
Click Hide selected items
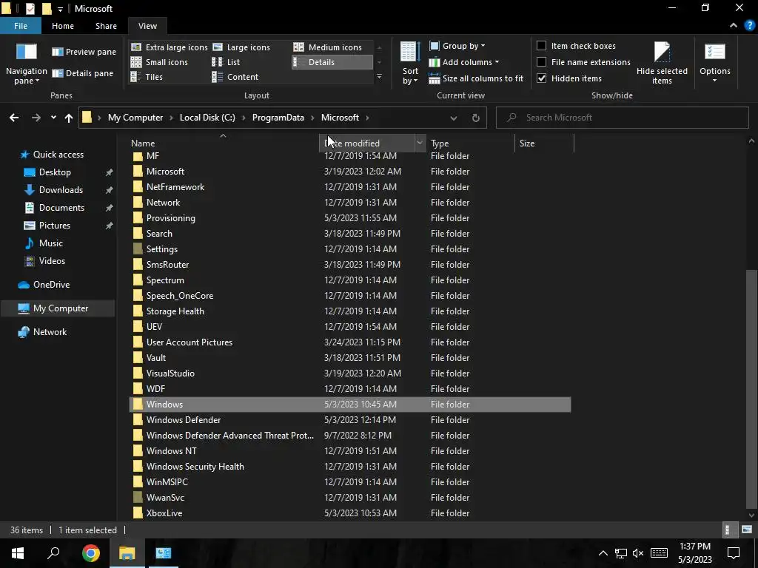pos(662,64)
